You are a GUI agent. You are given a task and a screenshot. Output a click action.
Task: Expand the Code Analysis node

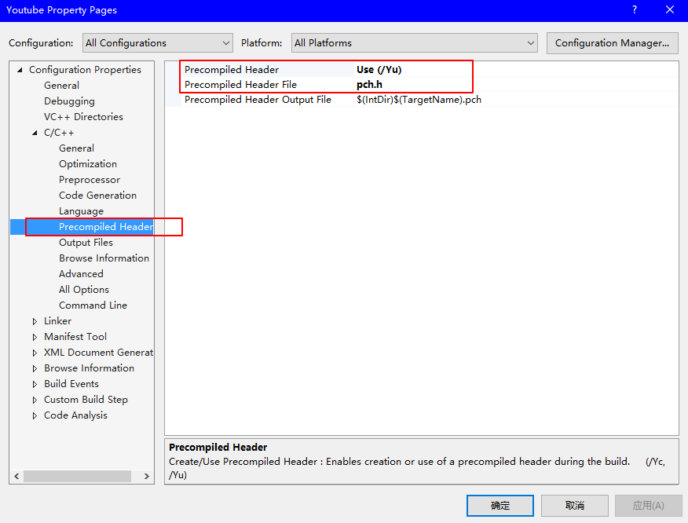35,415
